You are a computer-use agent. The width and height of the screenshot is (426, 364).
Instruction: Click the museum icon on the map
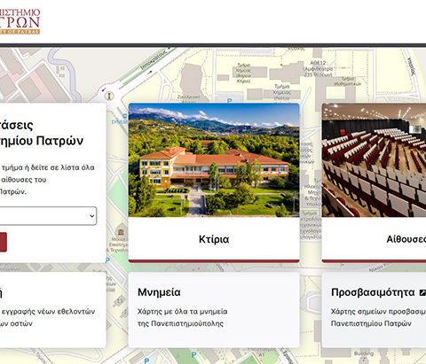click(x=121, y=231)
